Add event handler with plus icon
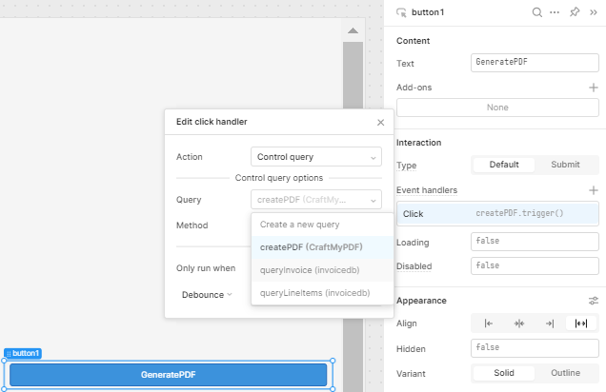This screenshot has width=606, height=392. [x=594, y=190]
